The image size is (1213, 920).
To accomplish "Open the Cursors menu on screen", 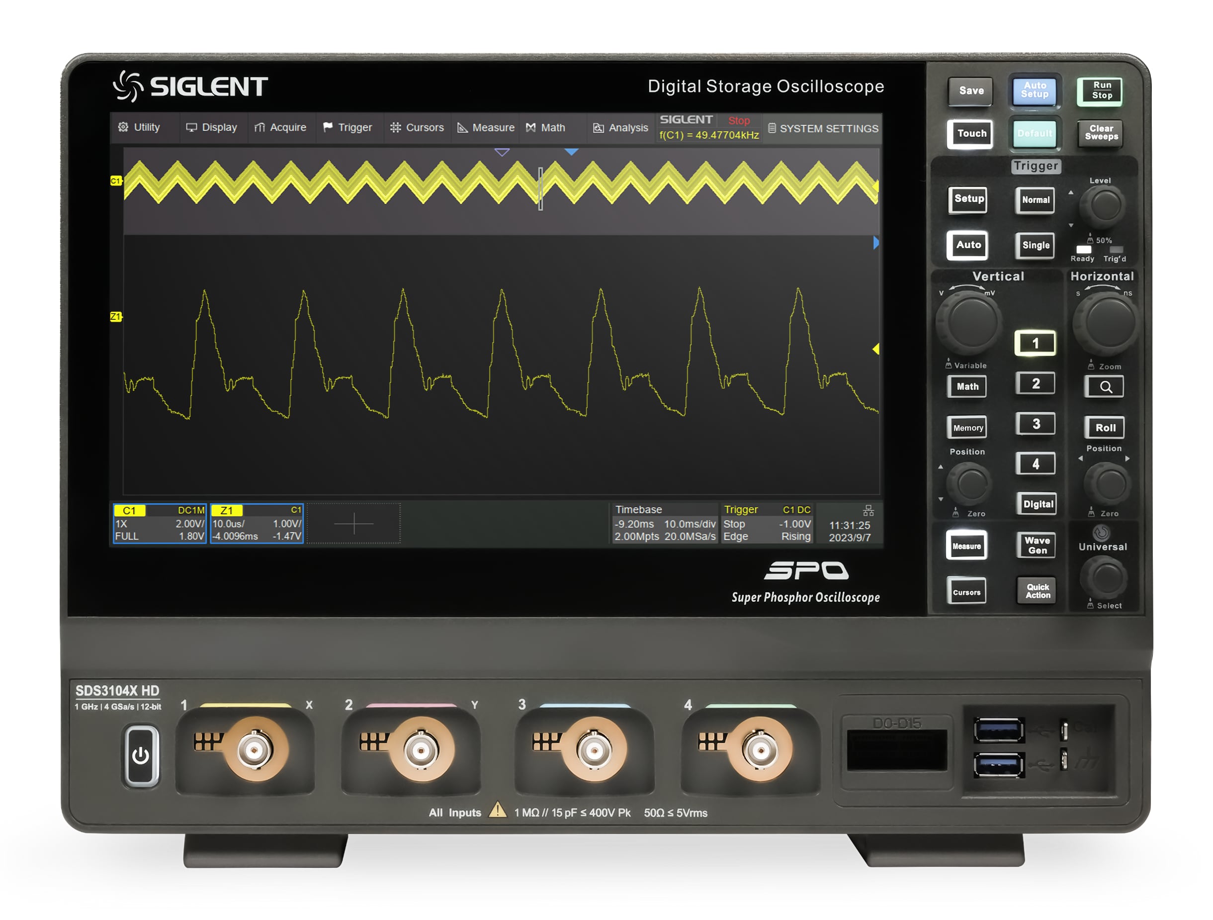I will (417, 127).
